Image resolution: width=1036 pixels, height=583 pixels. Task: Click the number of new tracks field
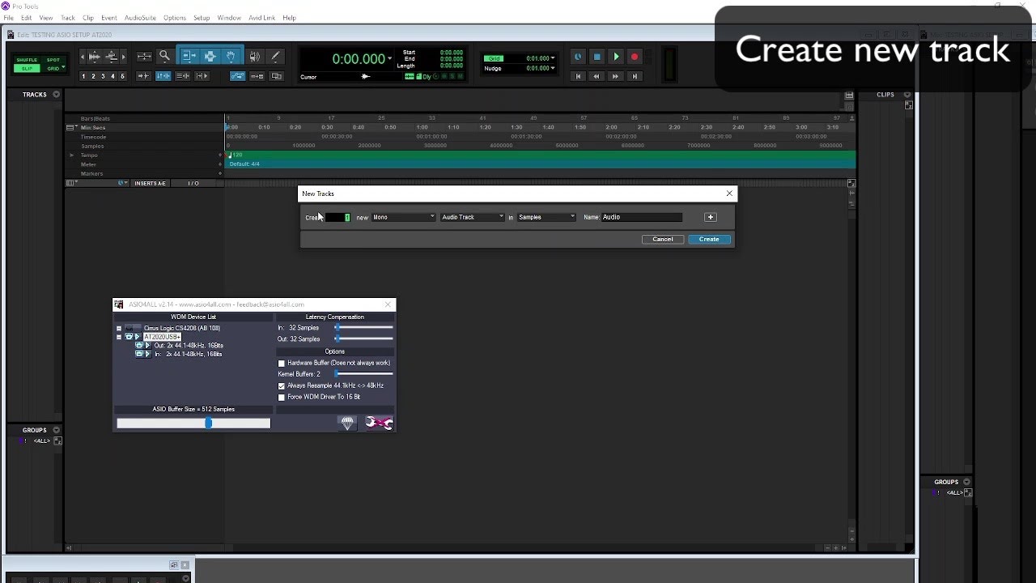[x=338, y=217]
